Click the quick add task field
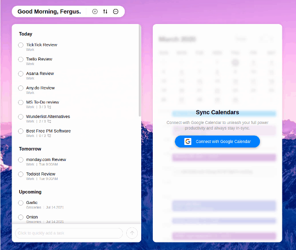 pos(69,233)
